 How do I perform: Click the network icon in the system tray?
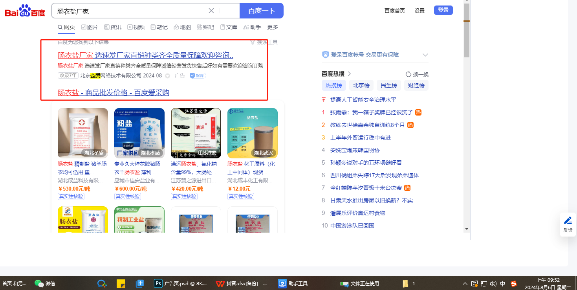click(x=484, y=283)
